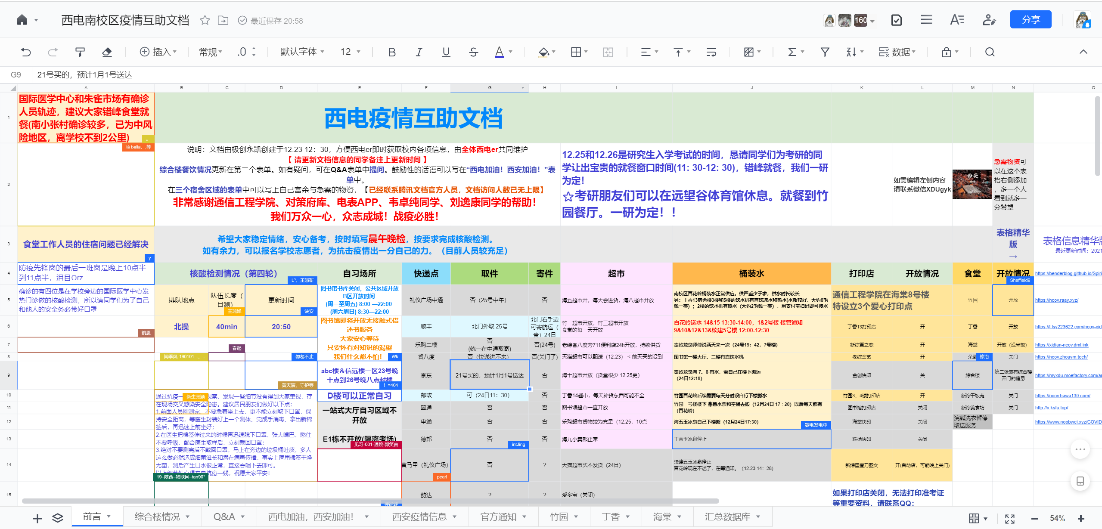Expand the 插入 insert menu
Viewport: 1102px width, 529px height.
click(158, 52)
